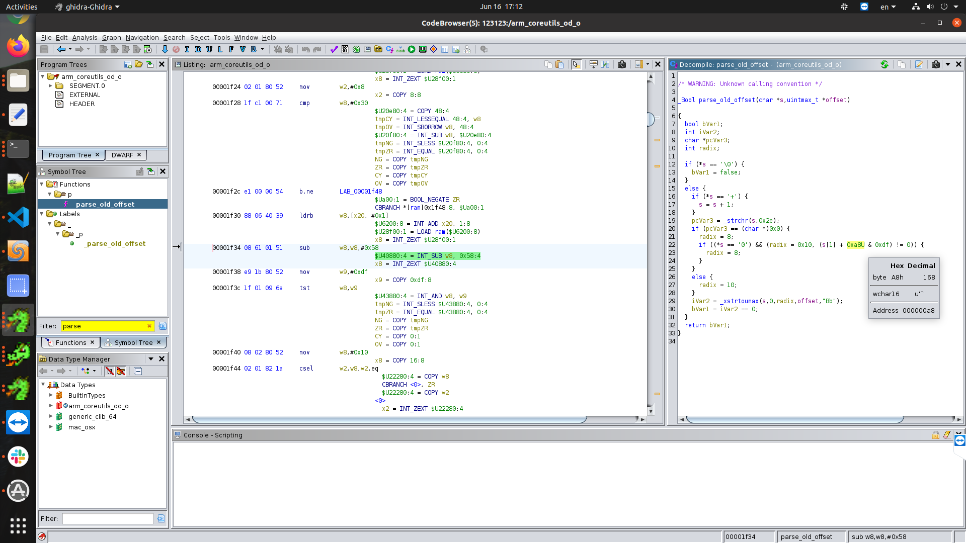Expand the SEGMENT.0 tree node
Screen dimensions: 966x543
[x=50, y=85]
